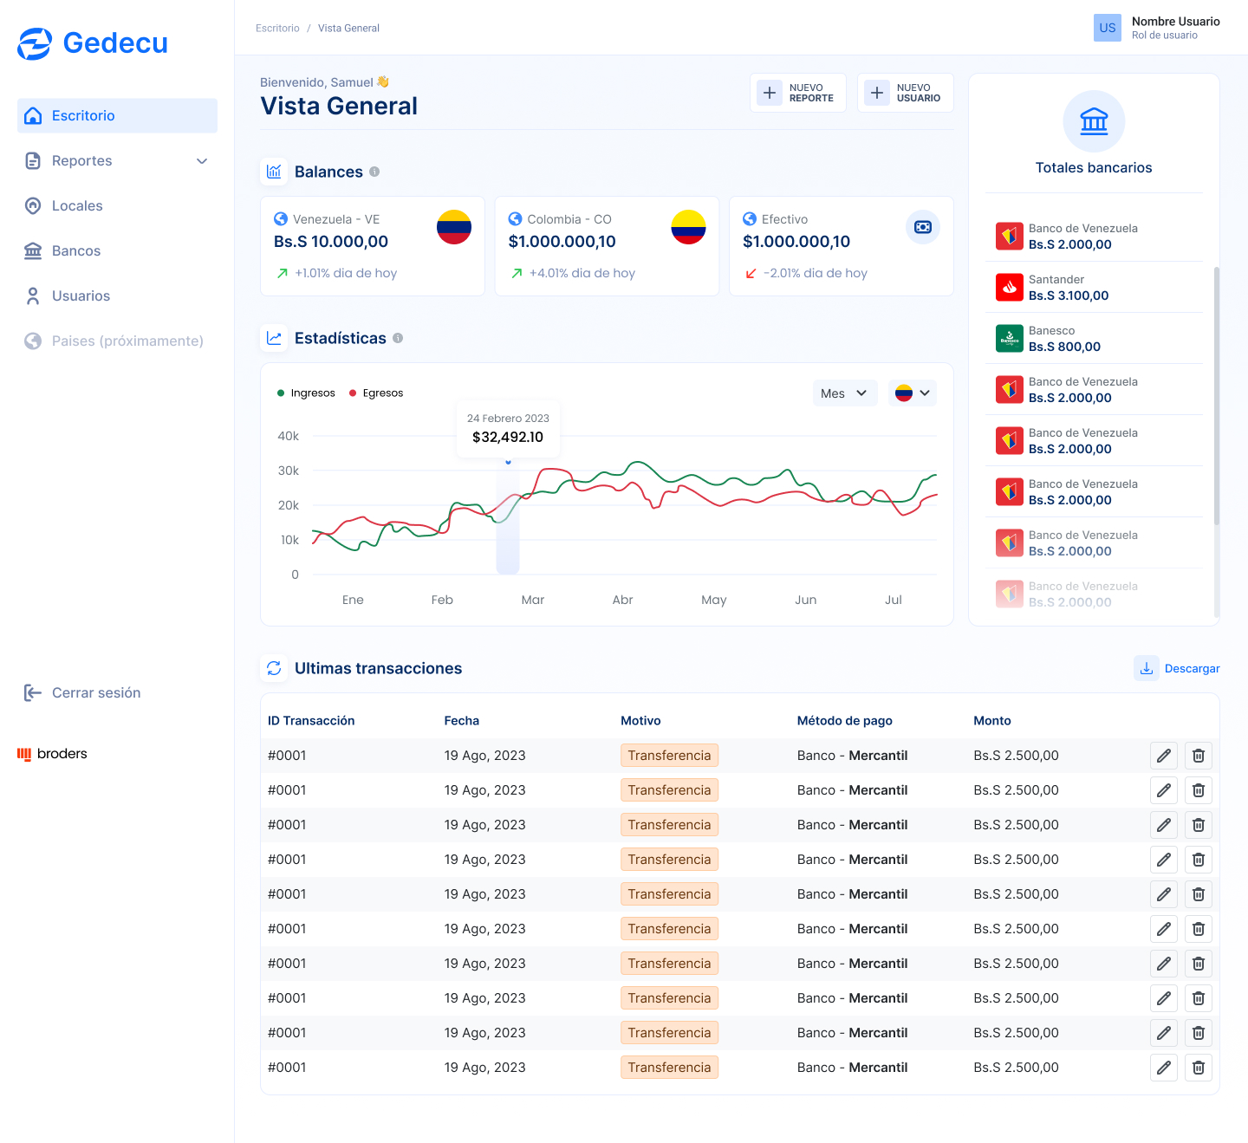Delete the last transaction using trash icon

1198,1068
